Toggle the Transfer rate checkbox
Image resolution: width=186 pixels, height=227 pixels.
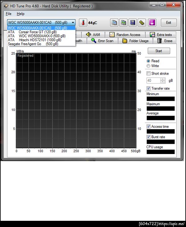click(x=148, y=88)
